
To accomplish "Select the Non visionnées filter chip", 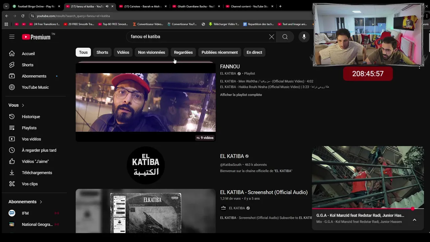I will (x=152, y=52).
